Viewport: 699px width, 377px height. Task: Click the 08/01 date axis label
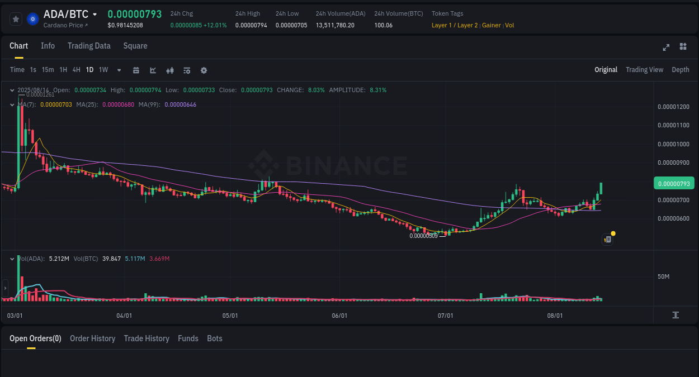pos(554,316)
